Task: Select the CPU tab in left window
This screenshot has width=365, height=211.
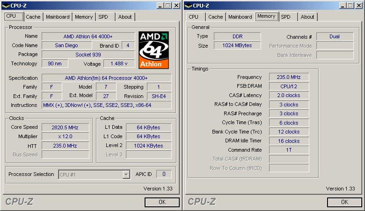Action: (x=14, y=16)
